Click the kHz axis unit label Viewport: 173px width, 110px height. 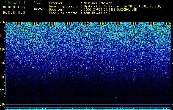click(2, 22)
